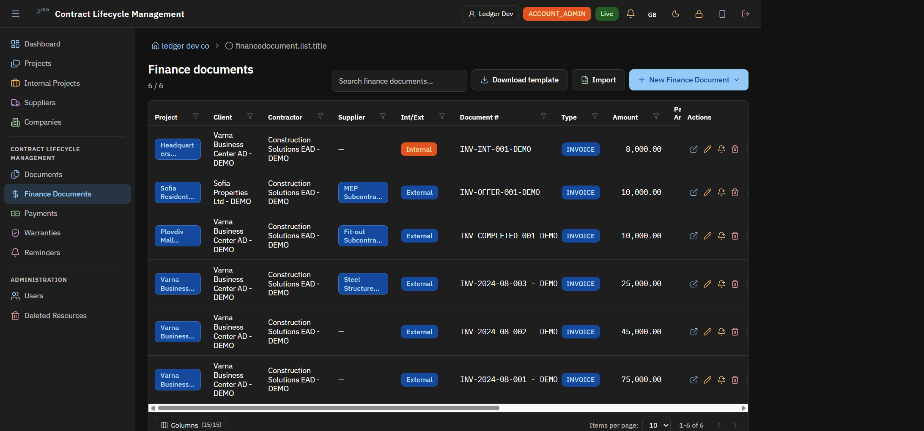Viewport: 924px width, 431px height.
Task: Filter the Project column
Action: (195, 116)
